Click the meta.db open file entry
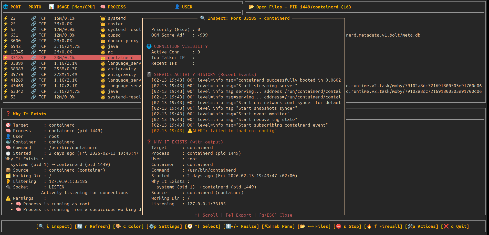 coord(383,35)
